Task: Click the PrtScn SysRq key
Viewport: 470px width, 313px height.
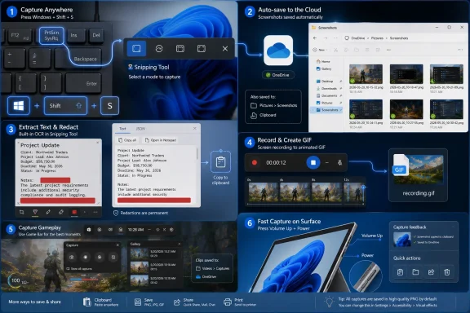Action: click(x=51, y=35)
